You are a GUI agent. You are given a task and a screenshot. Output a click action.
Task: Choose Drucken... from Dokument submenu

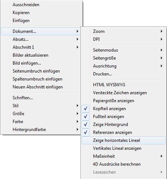(x=123, y=74)
